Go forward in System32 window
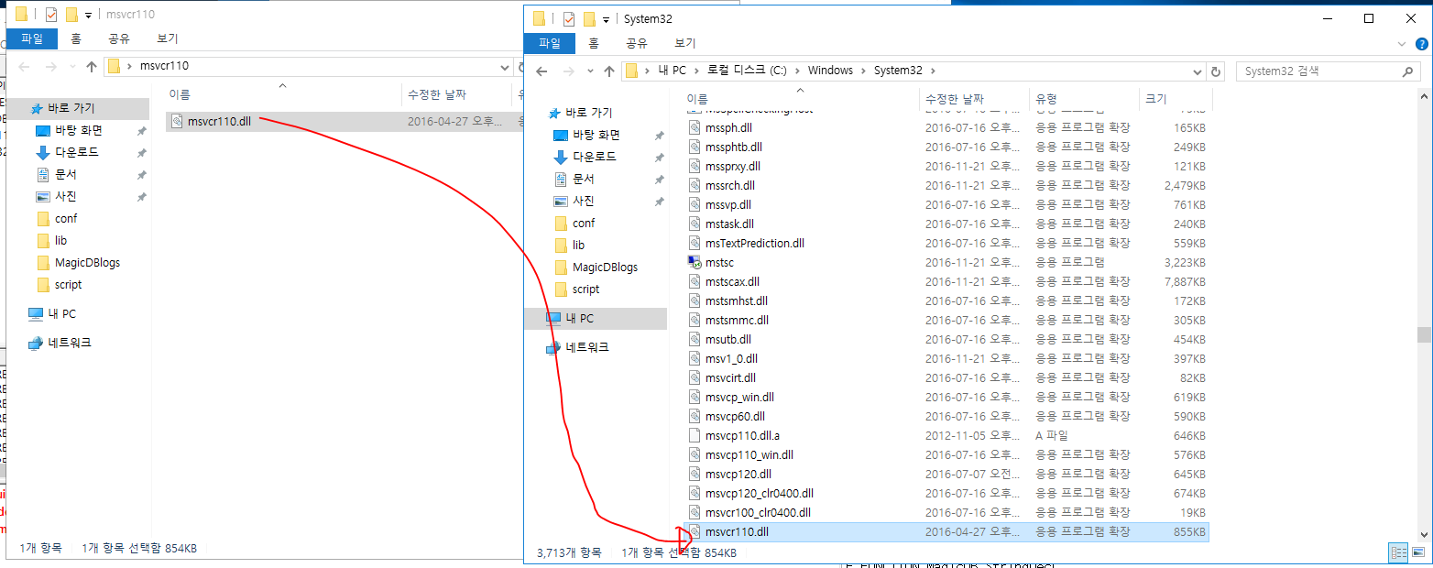The image size is (1433, 568). tap(568, 71)
